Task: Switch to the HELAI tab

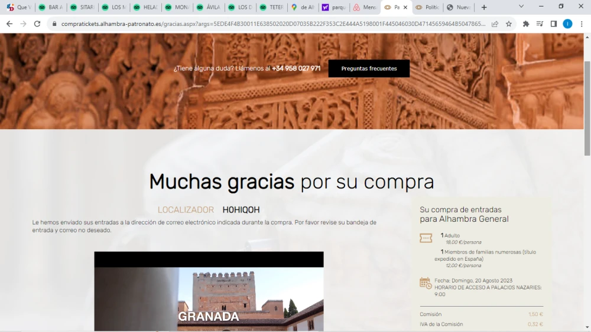Action: 147,7
